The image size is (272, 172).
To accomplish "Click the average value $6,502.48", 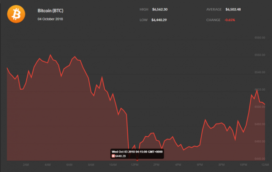I will [233, 10].
